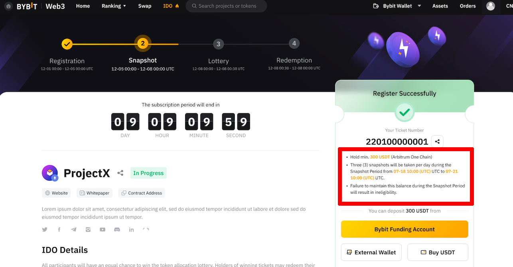Open the project's LinkedIn icon
This screenshot has height=267, width=513.
click(x=131, y=230)
